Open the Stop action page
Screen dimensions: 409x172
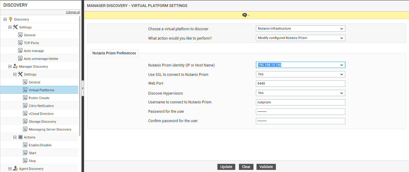tap(32, 161)
